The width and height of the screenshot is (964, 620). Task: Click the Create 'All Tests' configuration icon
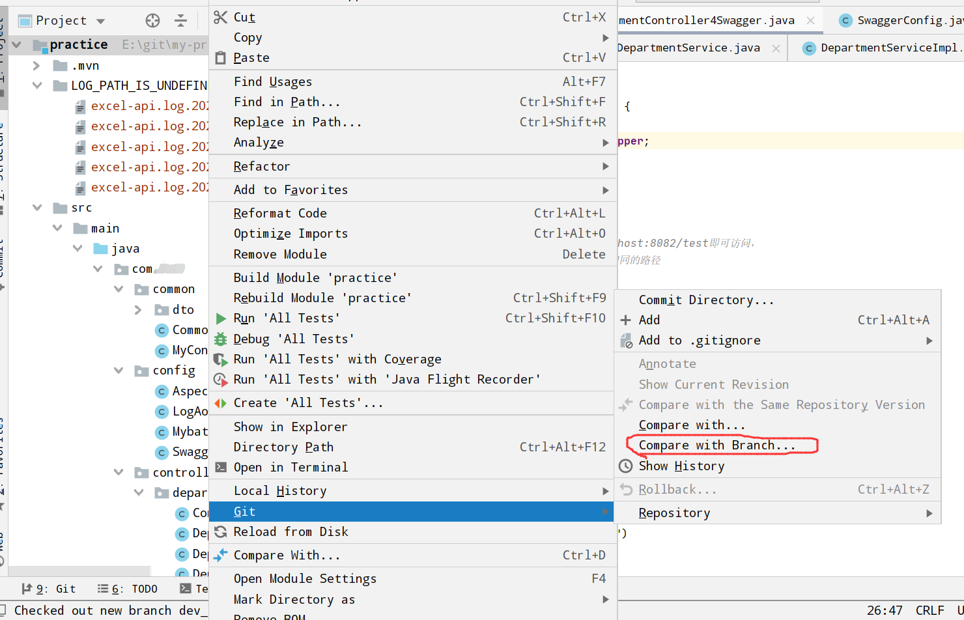[221, 403]
